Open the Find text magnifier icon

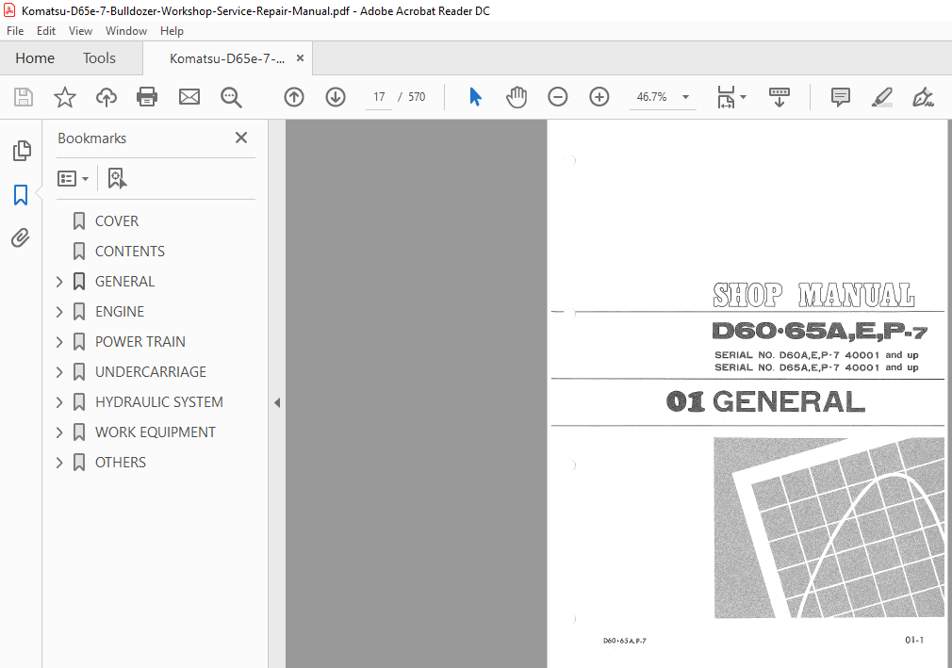point(231,97)
